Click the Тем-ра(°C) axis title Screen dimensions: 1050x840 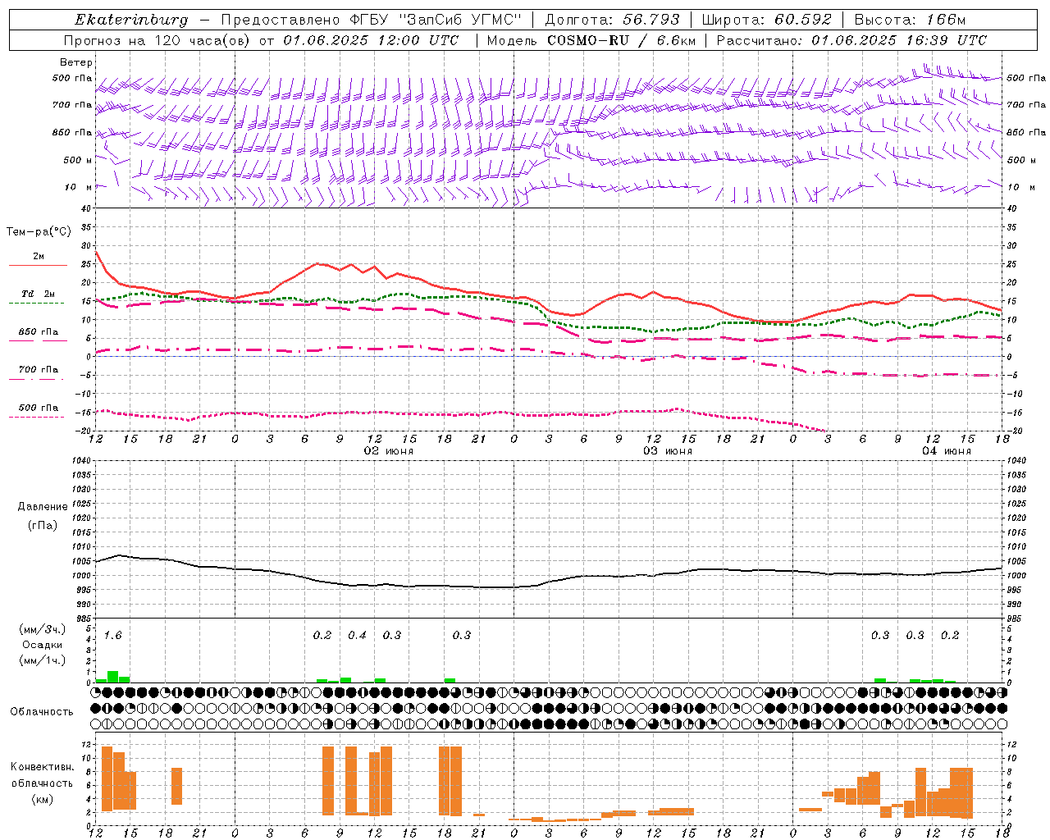point(38,232)
